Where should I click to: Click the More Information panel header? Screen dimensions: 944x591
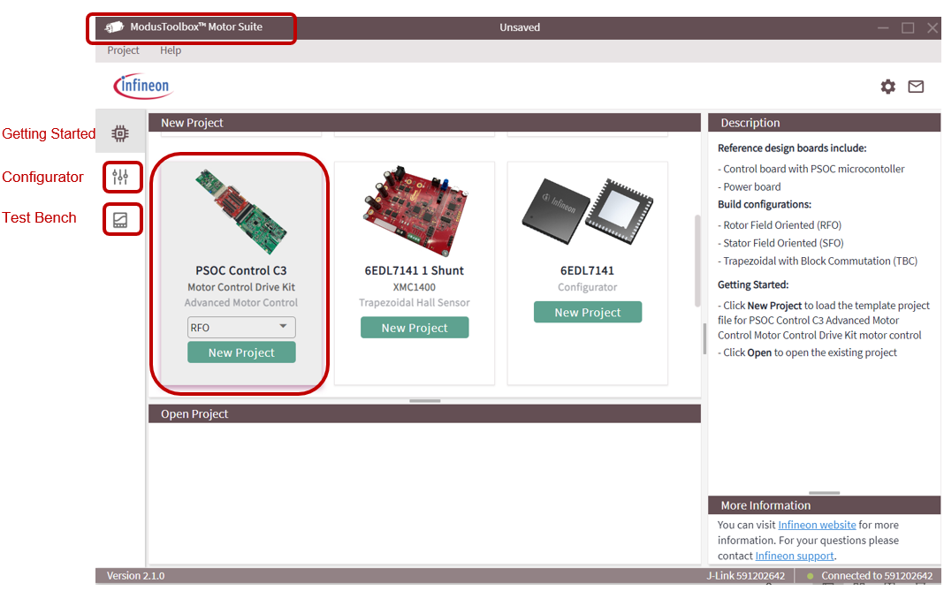(824, 505)
